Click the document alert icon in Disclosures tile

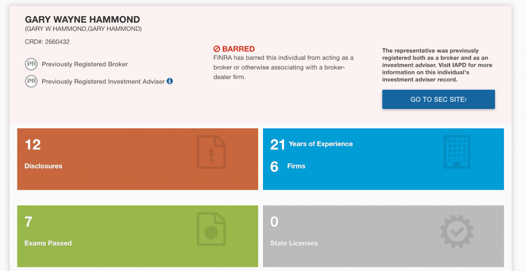tap(211, 152)
